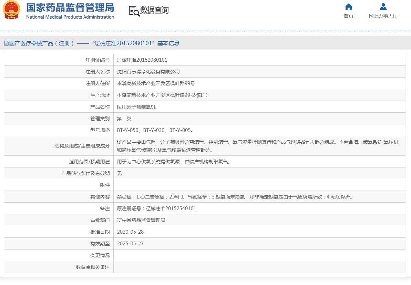Click the 国家药品监督管理局 site title

[x=70, y=8]
